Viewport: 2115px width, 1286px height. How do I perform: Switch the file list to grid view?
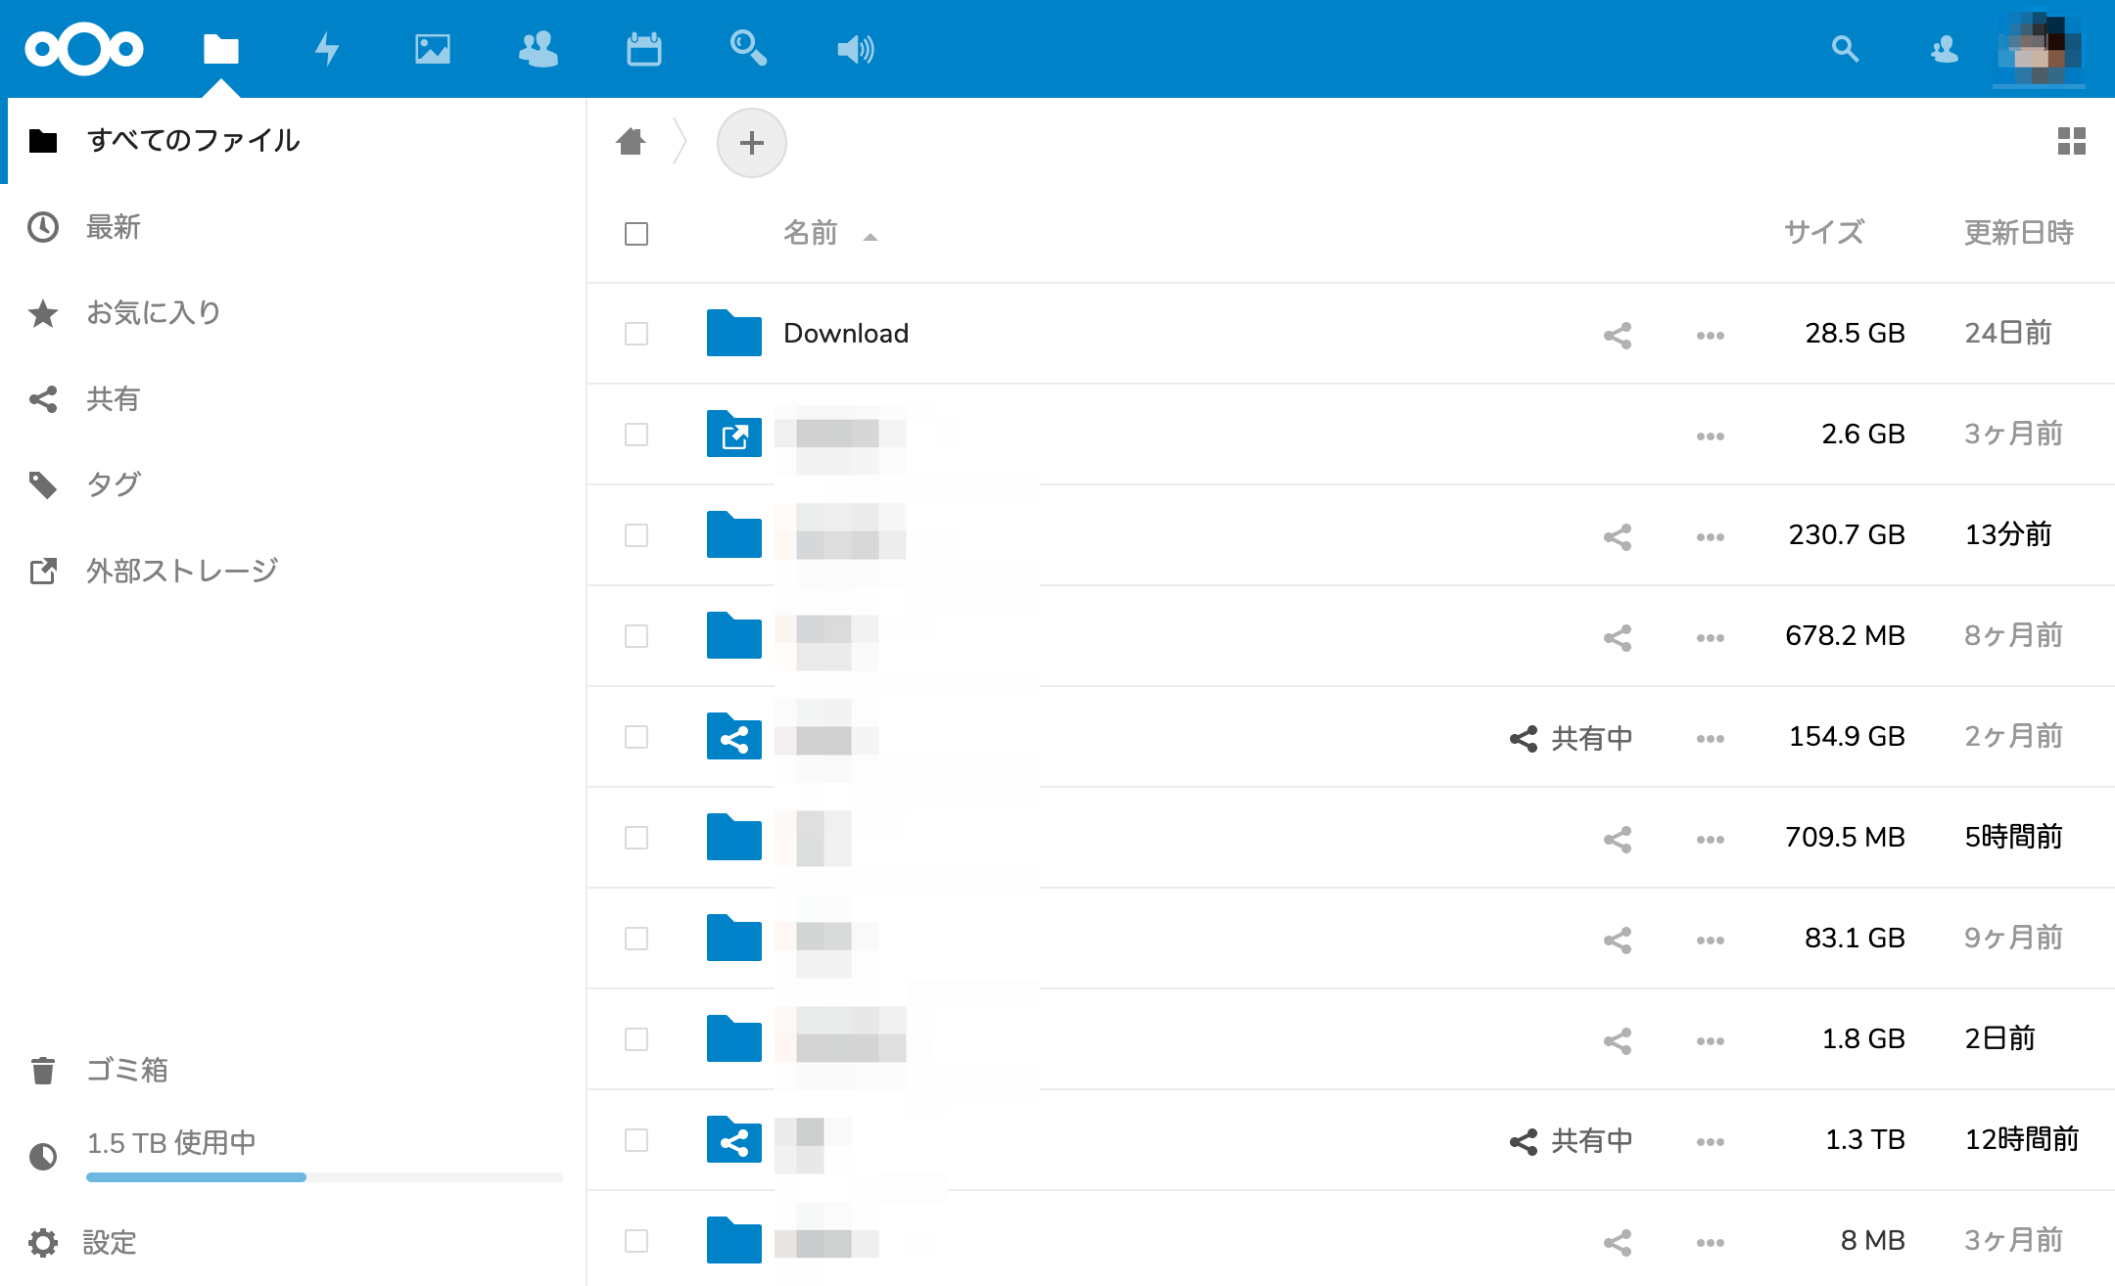[x=2070, y=142]
